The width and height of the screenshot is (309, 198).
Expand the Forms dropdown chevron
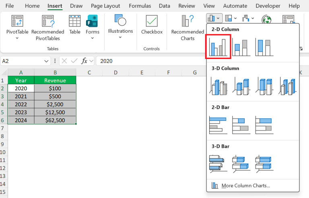pos(93,38)
